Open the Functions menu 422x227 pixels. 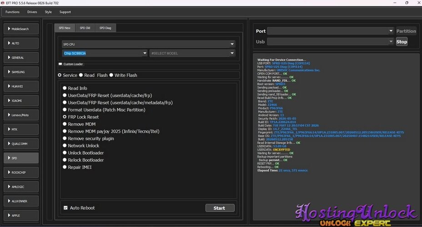click(x=12, y=12)
